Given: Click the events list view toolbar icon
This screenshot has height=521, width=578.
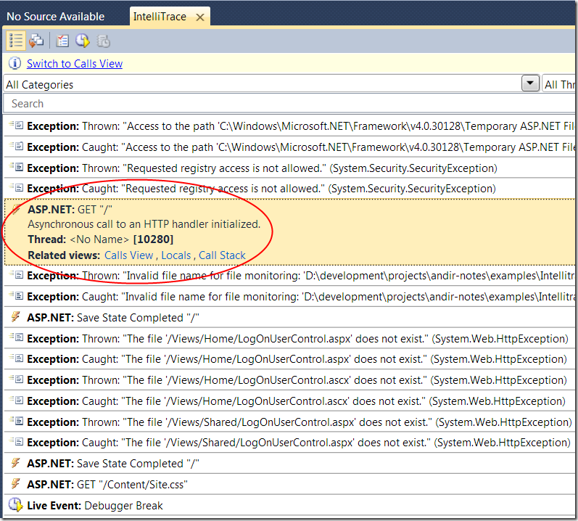Looking at the screenshot, I should tap(16, 41).
